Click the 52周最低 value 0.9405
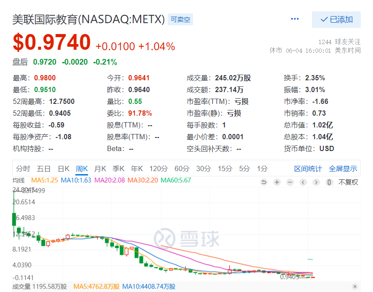 60,113
